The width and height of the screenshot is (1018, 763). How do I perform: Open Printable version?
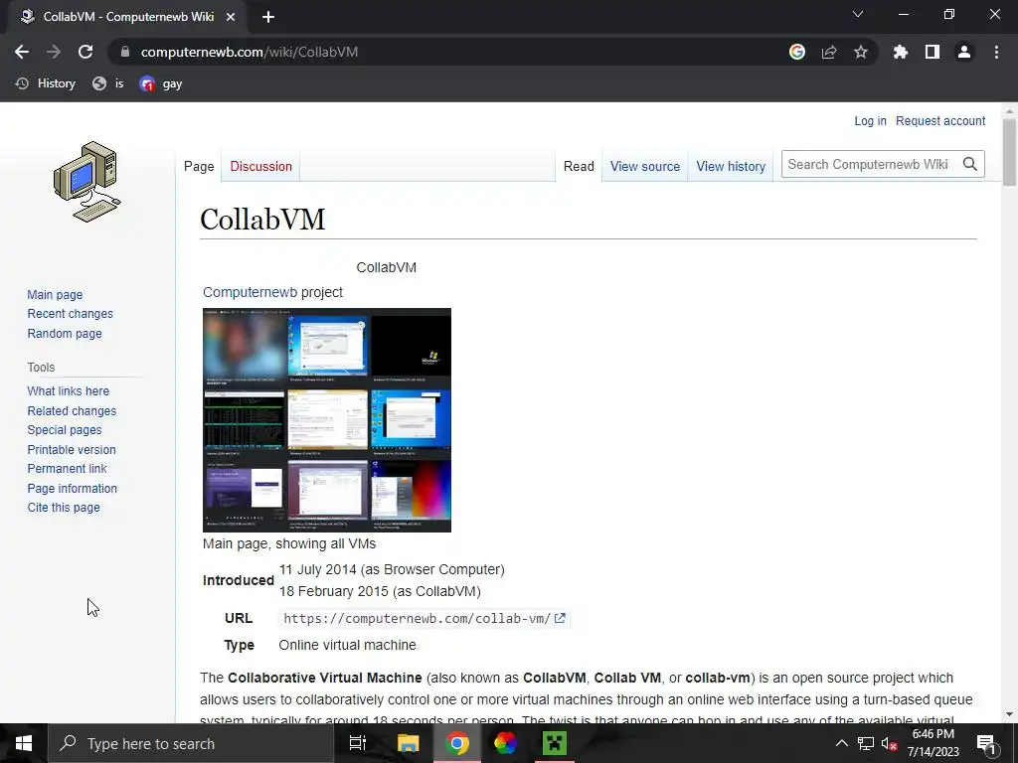point(72,450)
